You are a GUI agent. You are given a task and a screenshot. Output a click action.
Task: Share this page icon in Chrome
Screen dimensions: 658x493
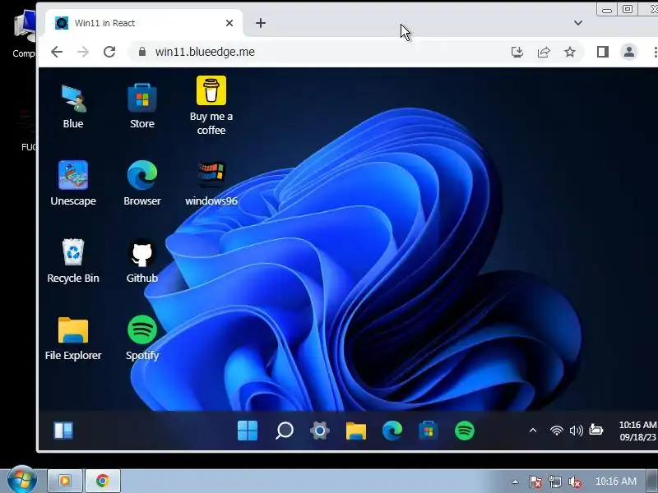tap(544, 52)
